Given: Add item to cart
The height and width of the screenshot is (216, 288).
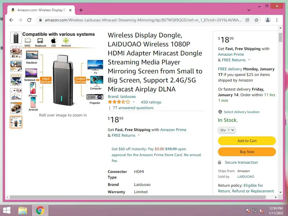Looking at the screenshot, I should 247,141.
